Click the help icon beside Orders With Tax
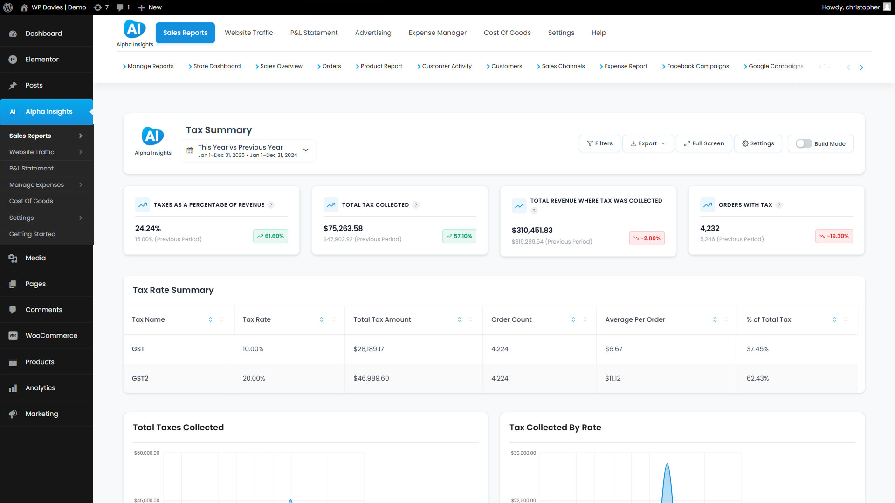895x503 pixels. (779, 205)
